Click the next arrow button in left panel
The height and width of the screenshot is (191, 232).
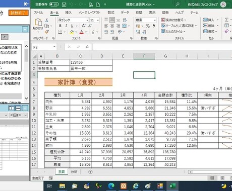point(5,37)
